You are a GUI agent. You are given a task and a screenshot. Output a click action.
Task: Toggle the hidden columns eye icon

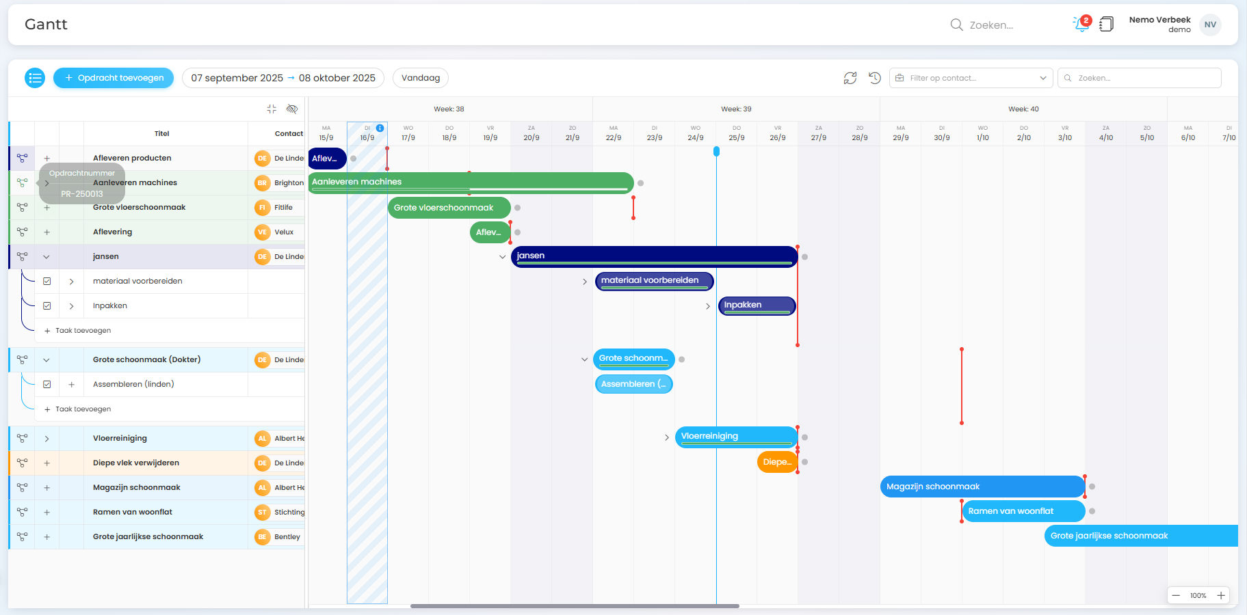coord(292,109)
